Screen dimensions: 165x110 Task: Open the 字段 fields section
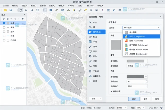click(x=97, y=42)
